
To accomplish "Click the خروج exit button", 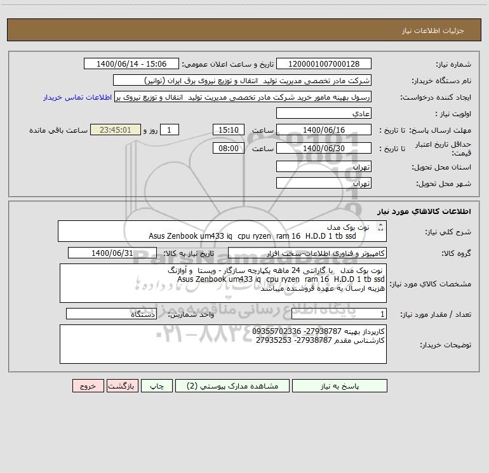I will 88,385.
